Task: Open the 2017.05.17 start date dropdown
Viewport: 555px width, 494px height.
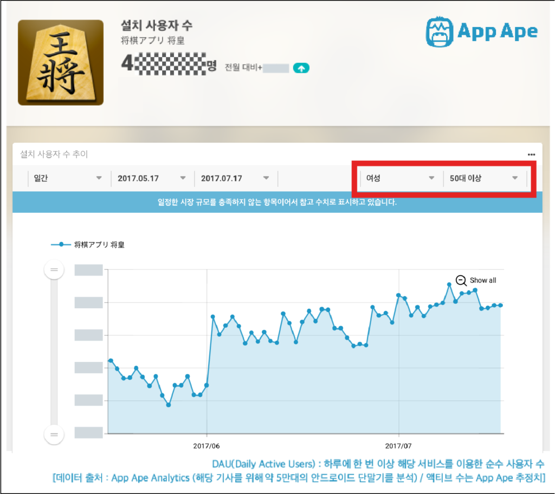Action: [152, 178]
